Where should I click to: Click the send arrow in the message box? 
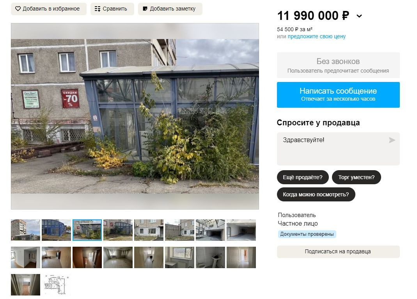coord(392,140)
